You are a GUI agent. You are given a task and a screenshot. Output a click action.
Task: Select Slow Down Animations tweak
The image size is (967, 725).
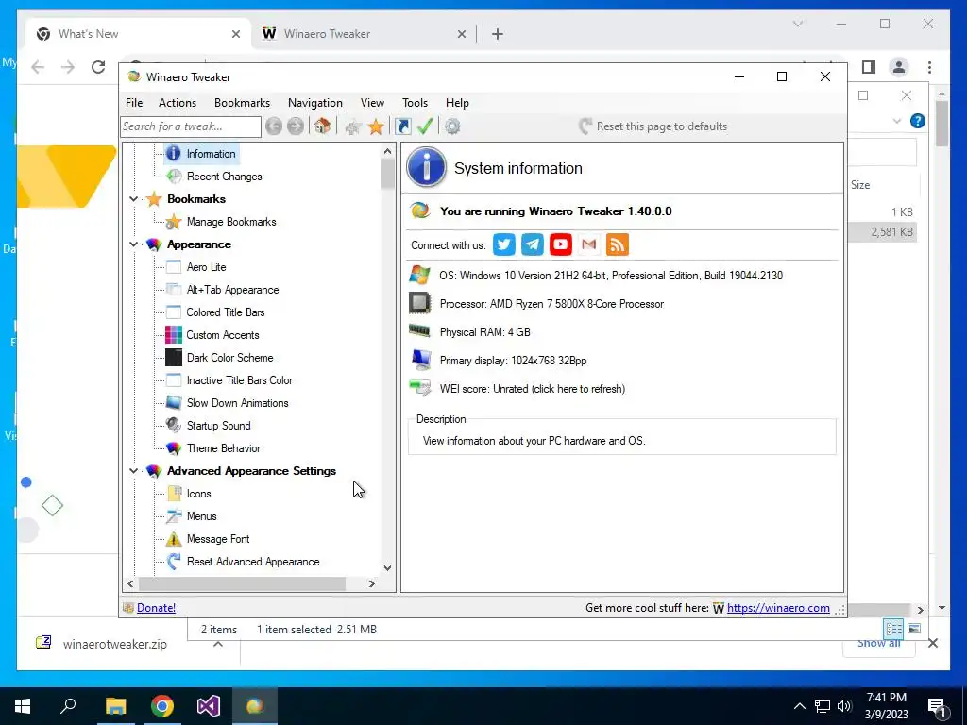tap(237, 403)
